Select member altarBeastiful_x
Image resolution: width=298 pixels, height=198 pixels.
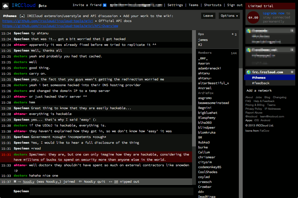(x=214, y=83)
